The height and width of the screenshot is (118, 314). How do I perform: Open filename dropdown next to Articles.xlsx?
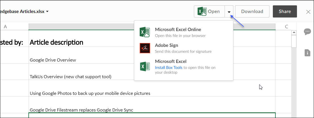[x=47, y=12]
